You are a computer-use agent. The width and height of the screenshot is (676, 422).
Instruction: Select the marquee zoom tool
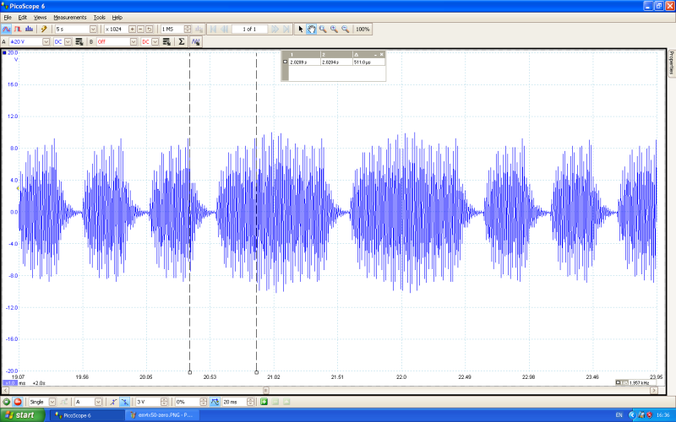(323, 30)
